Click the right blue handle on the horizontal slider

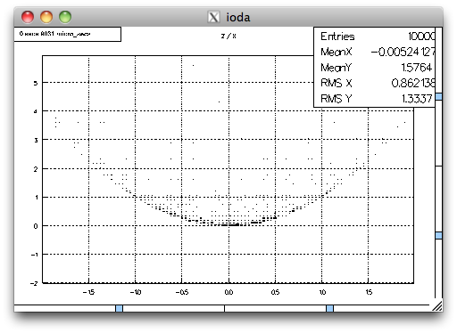click(329, 308)
